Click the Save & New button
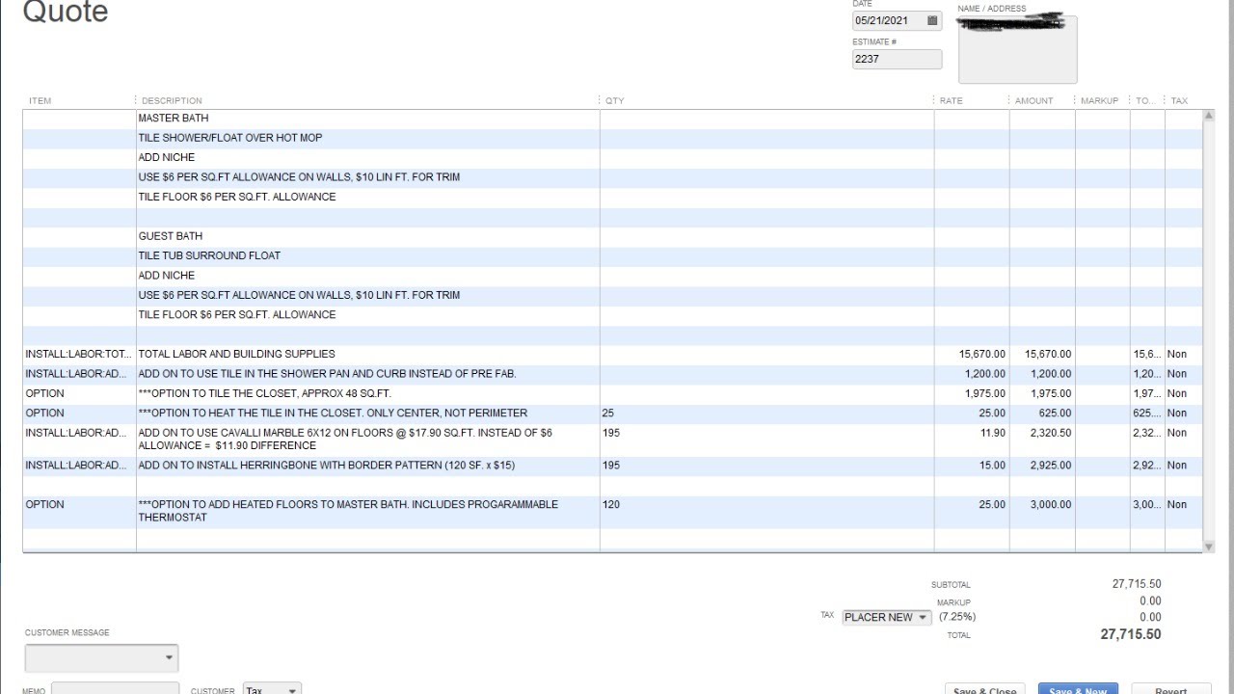Image resolution: width=1234 pixels, height=694 pixels. click(x=1078, y=688)
